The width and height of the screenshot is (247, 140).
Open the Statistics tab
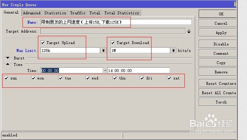point(55,13)
